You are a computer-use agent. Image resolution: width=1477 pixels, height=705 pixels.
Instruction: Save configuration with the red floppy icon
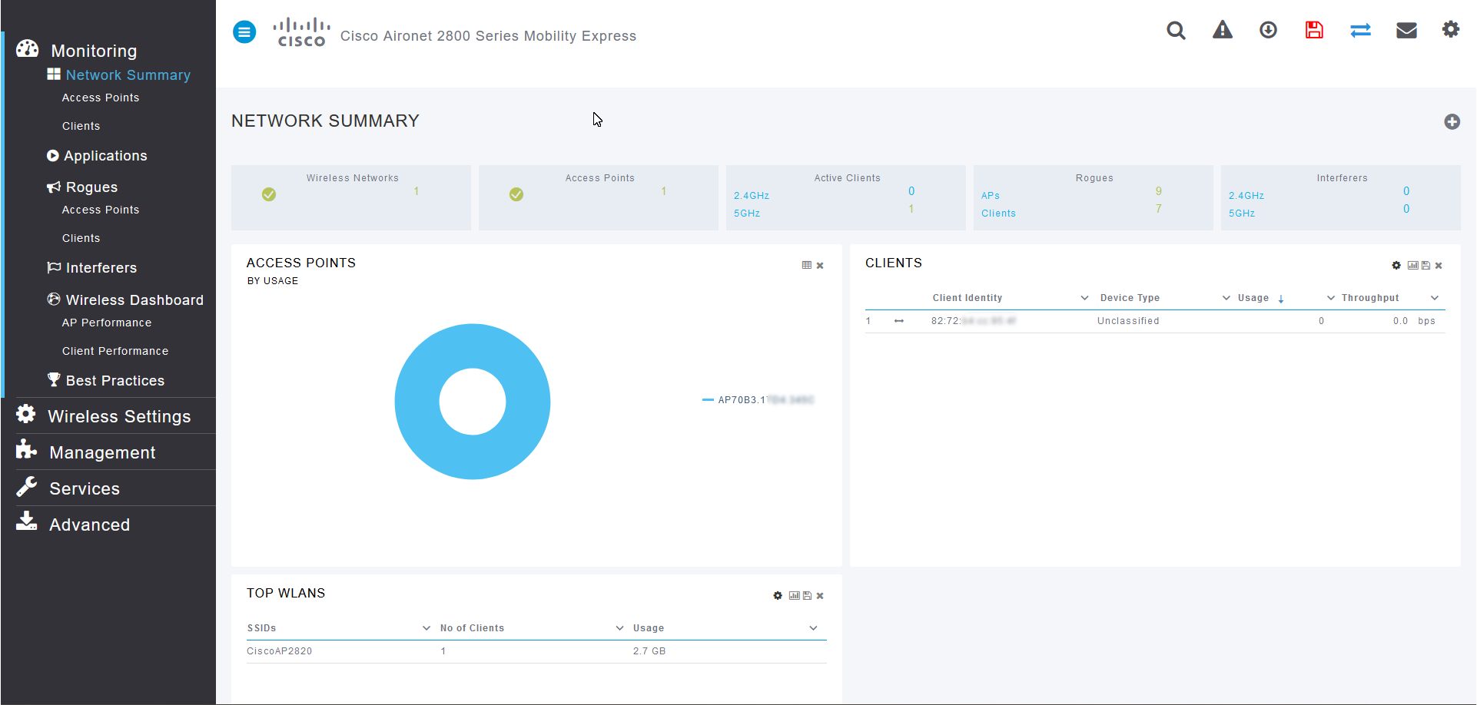(1314, 30)
